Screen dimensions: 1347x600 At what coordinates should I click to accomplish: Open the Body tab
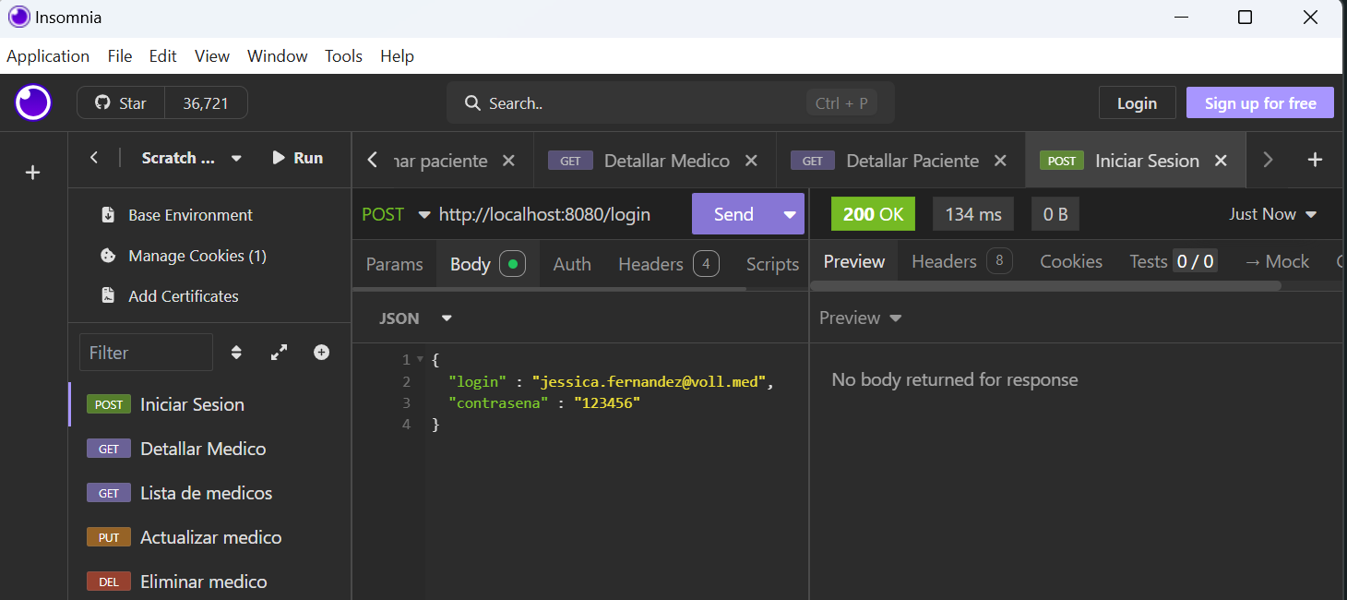(x=487, y=264)
